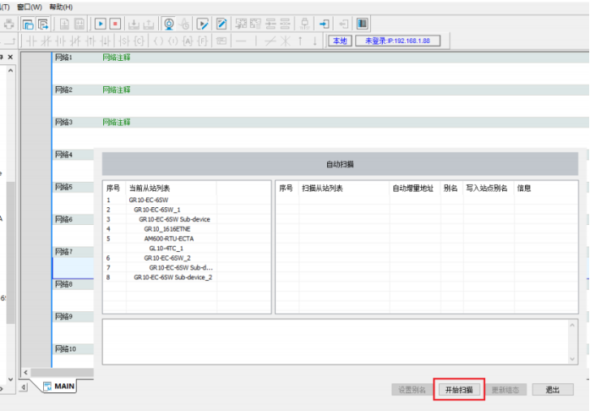This screenshot has width=590, height=411.
Task: Select slave row GR10-EC-6SW Sub-device_2
Action: coord(187,277)
